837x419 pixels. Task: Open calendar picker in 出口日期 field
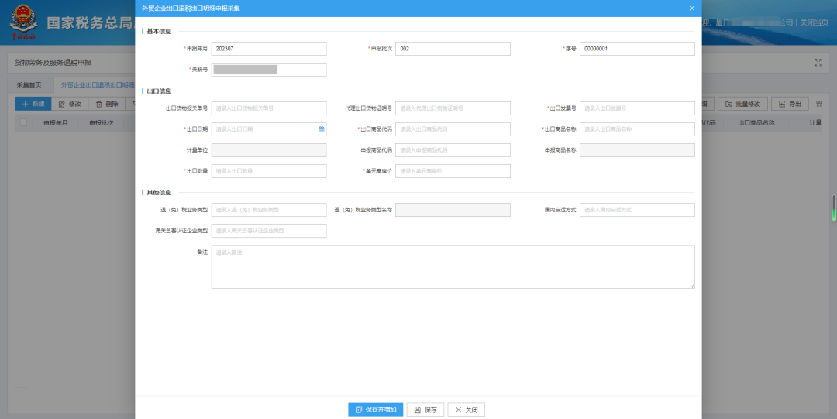pos(322,129)
